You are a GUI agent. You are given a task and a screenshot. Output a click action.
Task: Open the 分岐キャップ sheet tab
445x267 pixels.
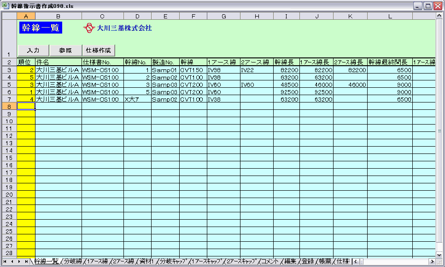[x=173, y=261]
